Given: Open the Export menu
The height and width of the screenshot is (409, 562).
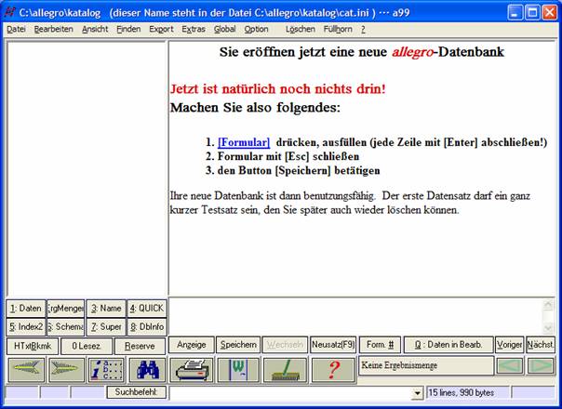Looking at the screenshot, I should pos(161,30).
